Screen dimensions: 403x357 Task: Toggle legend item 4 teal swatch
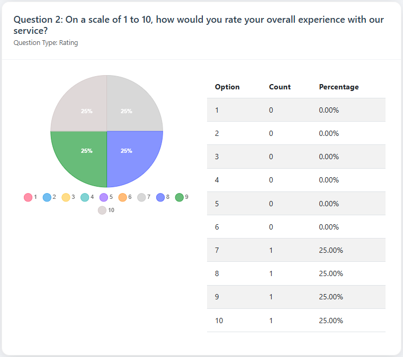(85, 197)
